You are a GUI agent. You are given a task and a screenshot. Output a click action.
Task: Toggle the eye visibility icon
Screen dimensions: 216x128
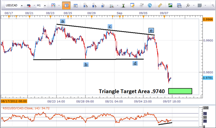point(141,6)
